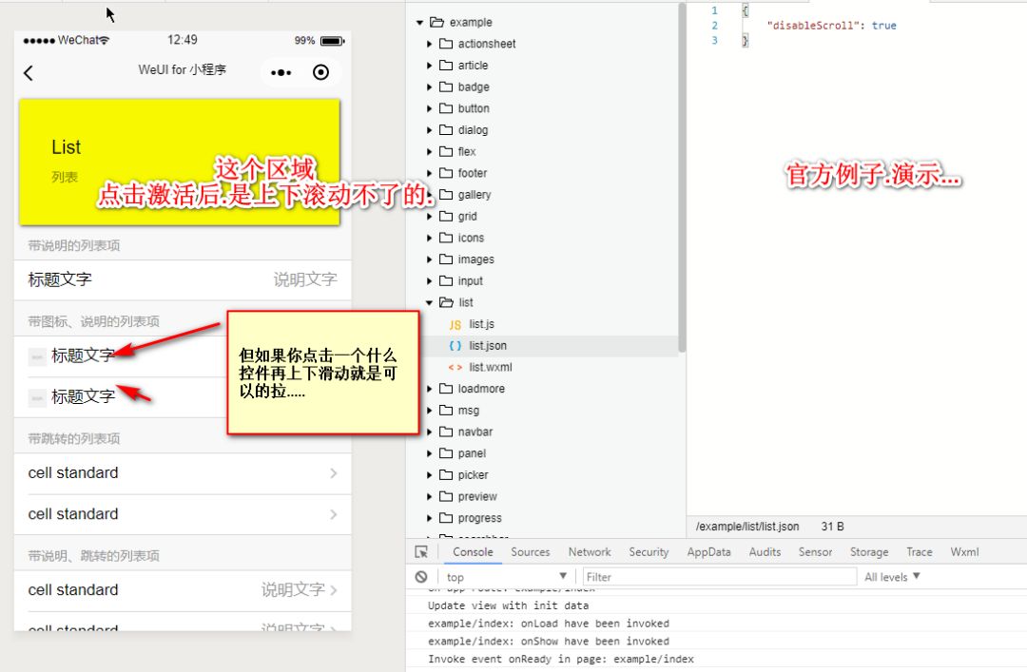Click the console Filter input field
The height and width of the screenshot is (672, 1027).
tap(719, 576)
